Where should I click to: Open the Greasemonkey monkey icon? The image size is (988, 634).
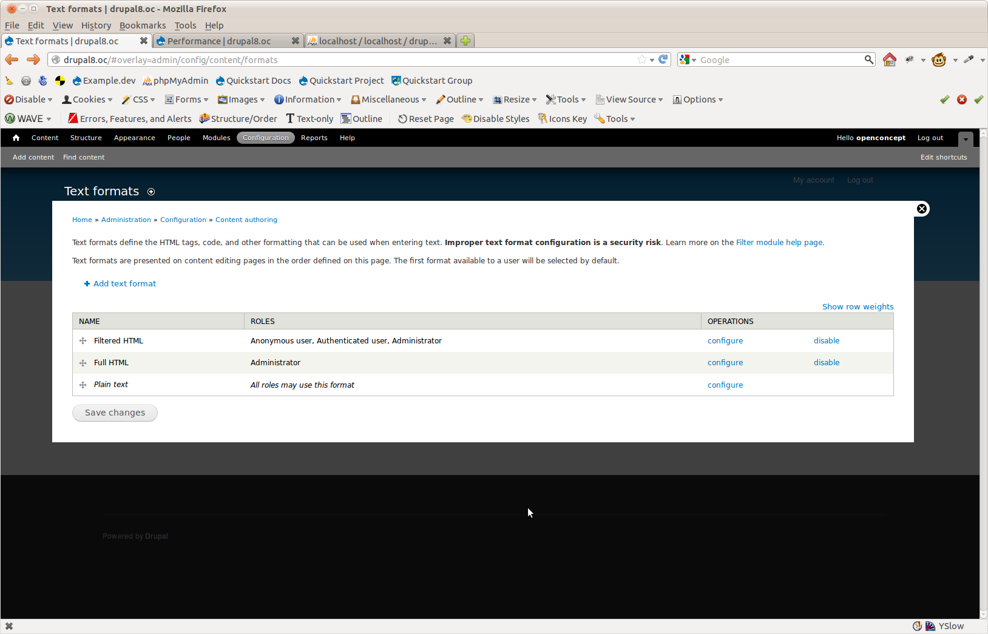tap(939, 59)
